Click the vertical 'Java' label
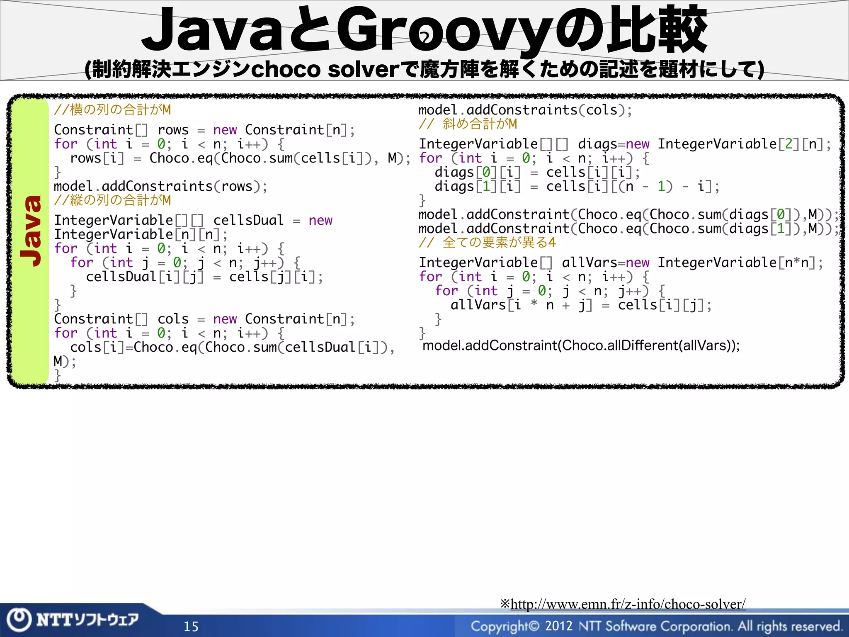This screenshot has width=849, height=637. click(x=32, y=230)
